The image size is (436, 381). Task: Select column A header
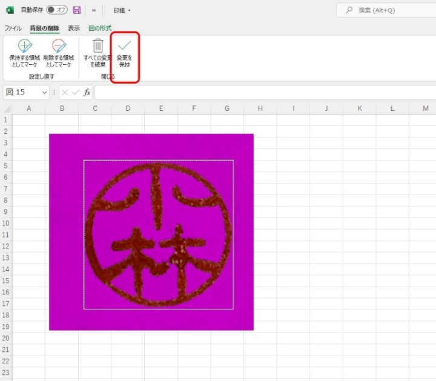28,108
